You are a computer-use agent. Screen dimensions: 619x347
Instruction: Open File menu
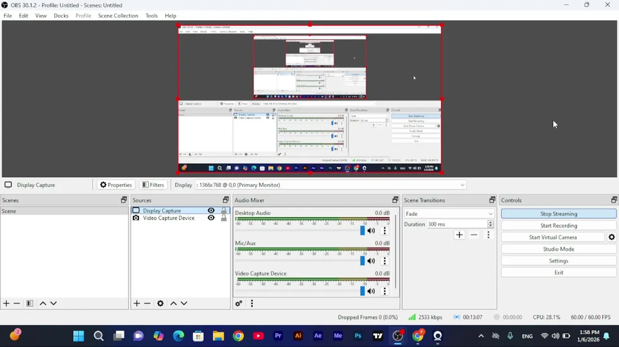point(8,15)
